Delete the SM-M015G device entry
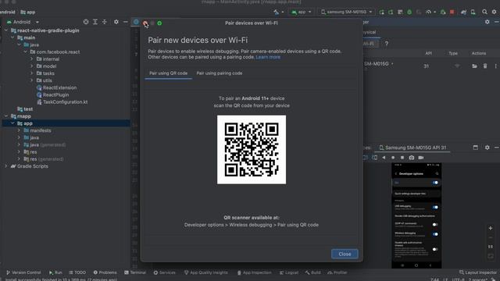 click(484, 66)
